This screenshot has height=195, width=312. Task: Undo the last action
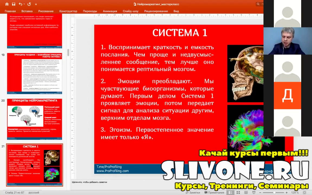point(20,4)
